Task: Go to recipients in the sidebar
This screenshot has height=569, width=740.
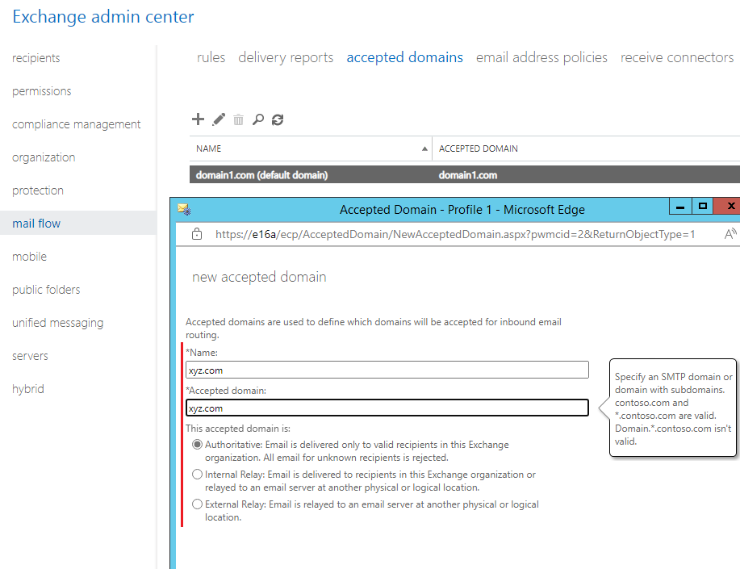Action: (x=36, y=58)
